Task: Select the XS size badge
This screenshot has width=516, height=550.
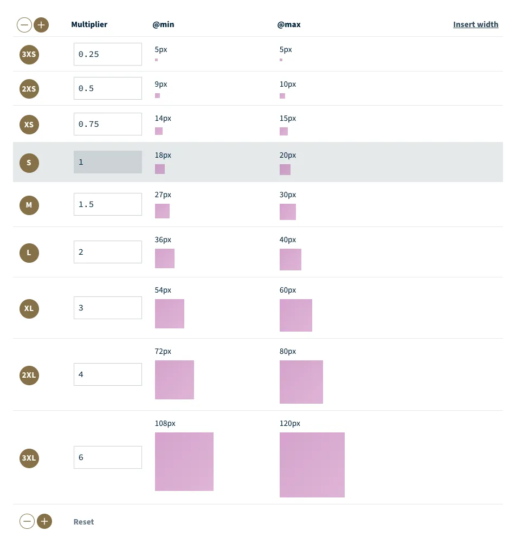Action: [x=29, y=124]
